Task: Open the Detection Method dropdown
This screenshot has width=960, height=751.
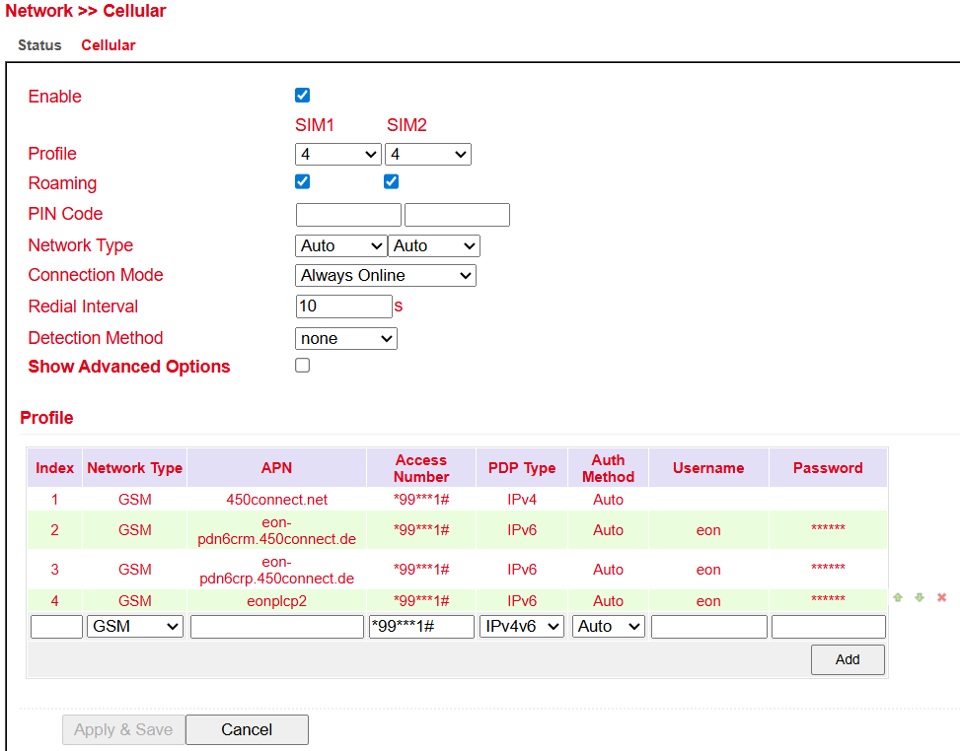Action: 345,338
